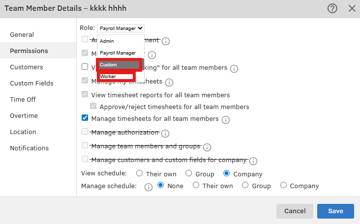The width and height of the screenshot is (360, 224).
Task: Click info icon beside Manage team members and groups
Action: click(x=207, y=147)
